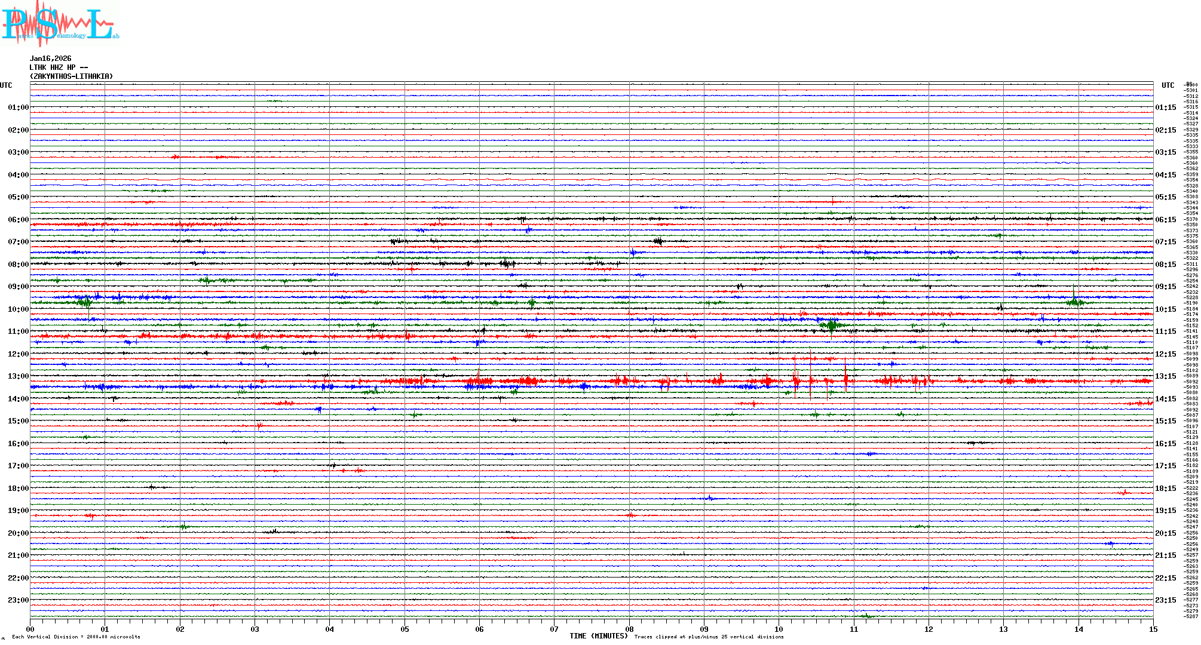Click the Traces clipped footnote text

point(709,637)
